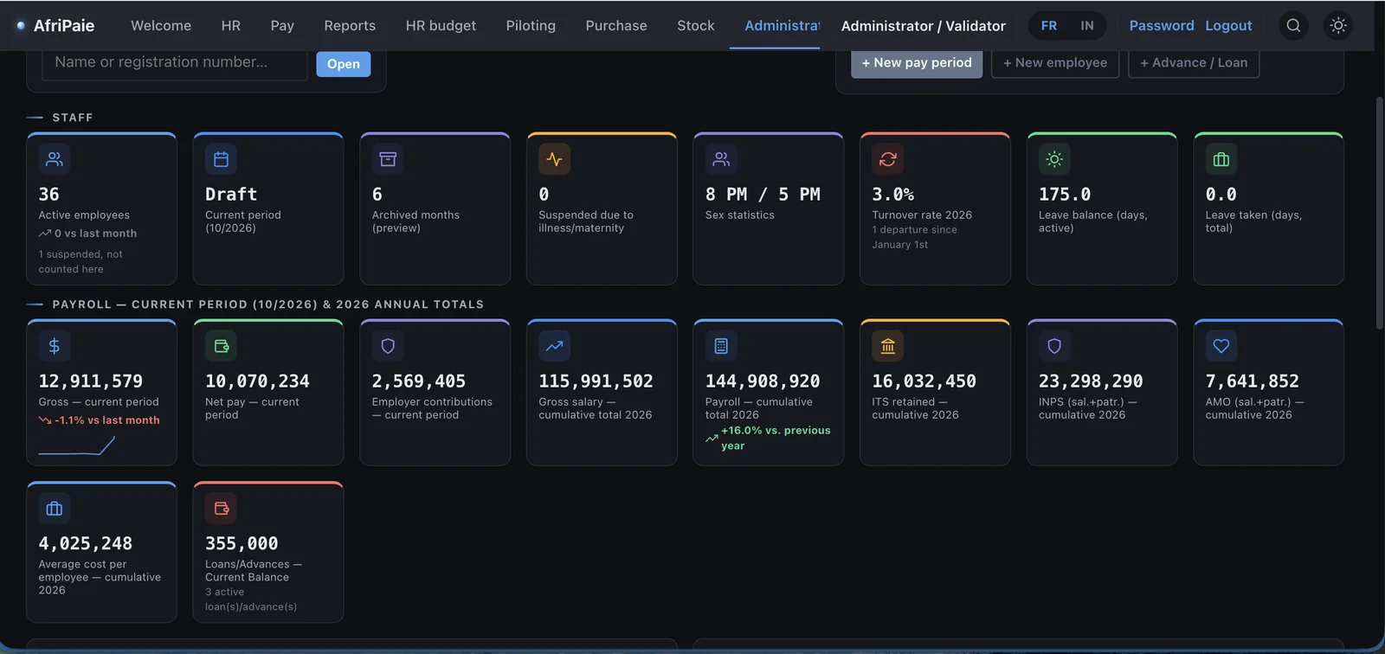Open the Welcome menu item
Image resolution: width=1385 pixels, height=654 pixels.
pyautogui.click(x=161, y=26)
